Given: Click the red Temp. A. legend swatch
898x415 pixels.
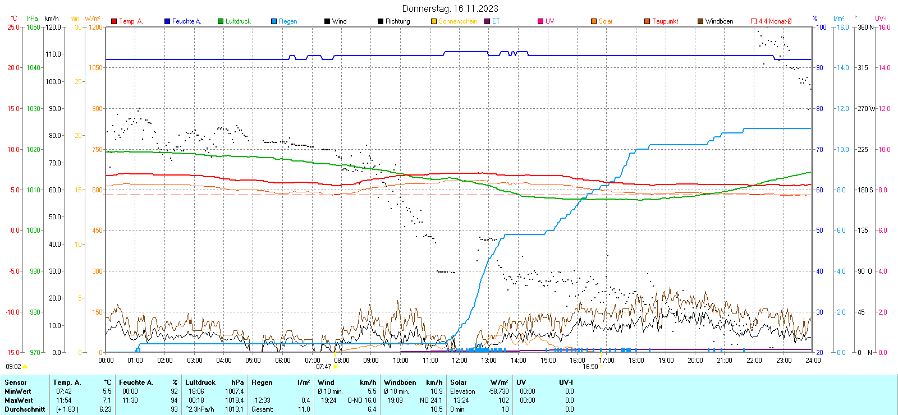Looking at the screenshot, I should [x=114, y=21].
